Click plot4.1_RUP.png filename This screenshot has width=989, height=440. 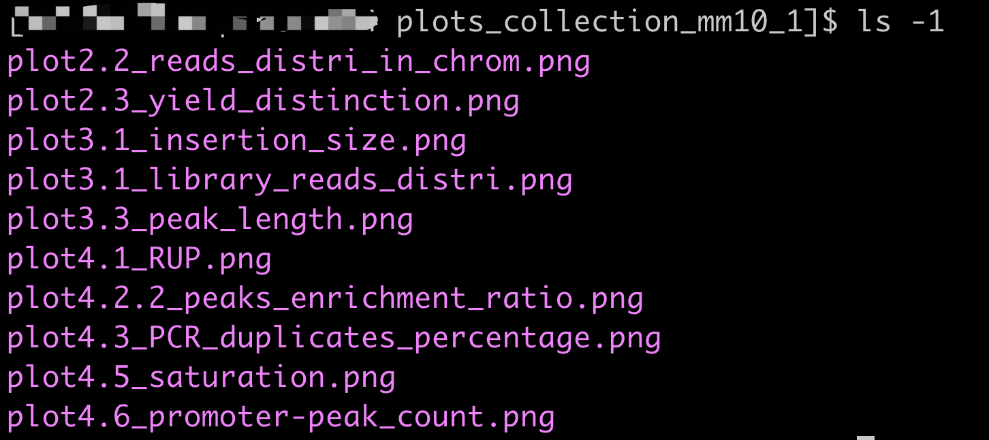139,259
